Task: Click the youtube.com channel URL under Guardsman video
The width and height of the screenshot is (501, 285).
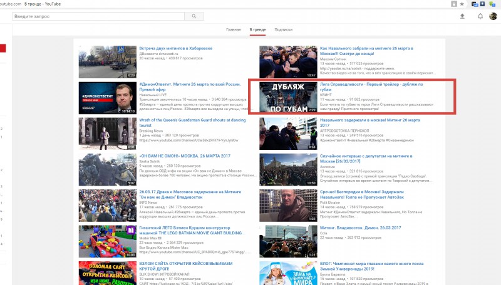Action: coord(189,141)
